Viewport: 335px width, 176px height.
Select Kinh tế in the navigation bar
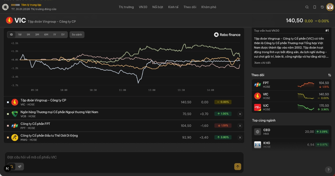click(173, 7)
